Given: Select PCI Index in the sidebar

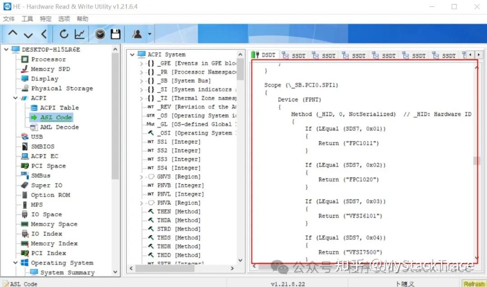Looking at the screenshot, I should point(48,253).
